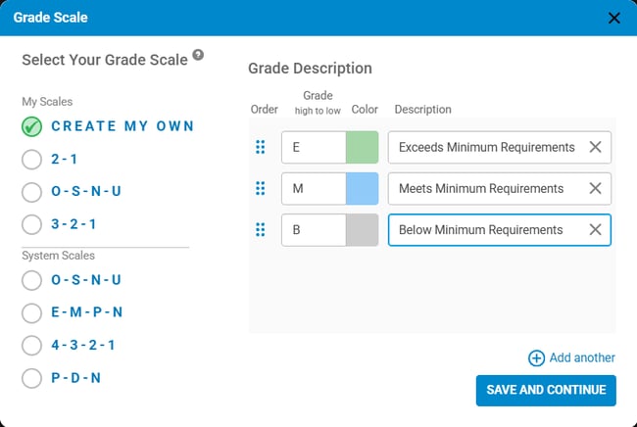This screenshot has height=427, width=637.
Task: Click the plus icon to add another
Action: [x=536, y=358]
